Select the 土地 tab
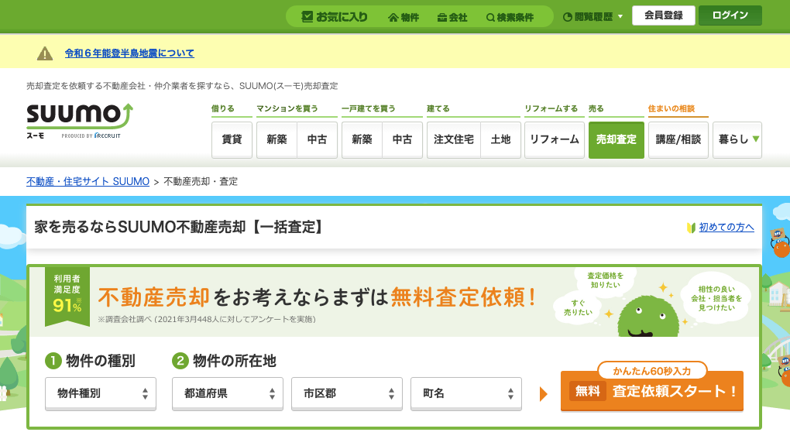This screenshot has height=439, width=790. pyautogui.click(x=501, y=139)
